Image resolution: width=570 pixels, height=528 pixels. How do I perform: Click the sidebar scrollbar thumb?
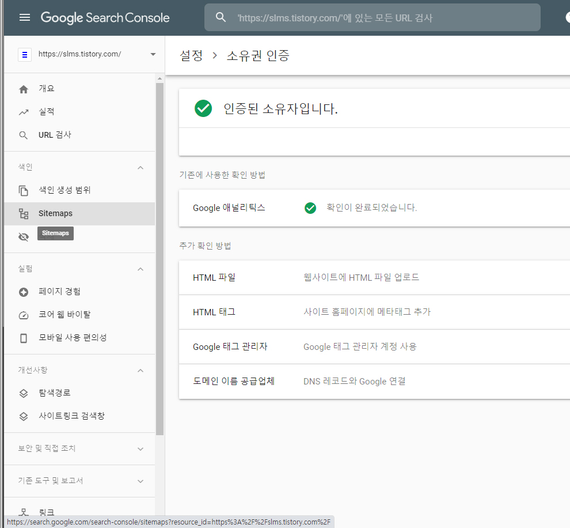159,259
